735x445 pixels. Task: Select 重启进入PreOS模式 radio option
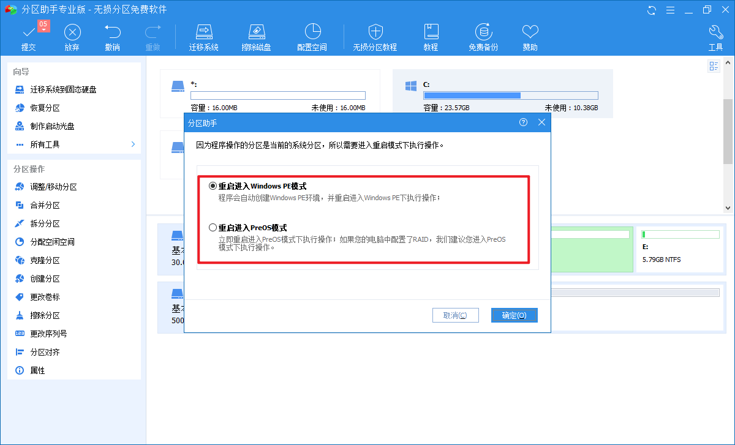pyautogui.click(x=212, y=226)
